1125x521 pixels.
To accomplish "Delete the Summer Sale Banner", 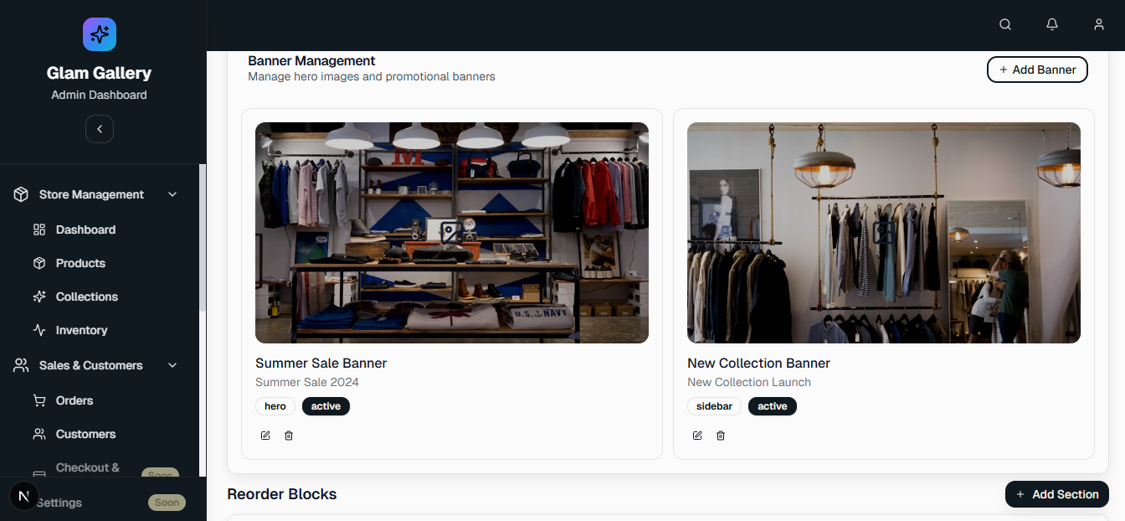I will pos(289,436).
